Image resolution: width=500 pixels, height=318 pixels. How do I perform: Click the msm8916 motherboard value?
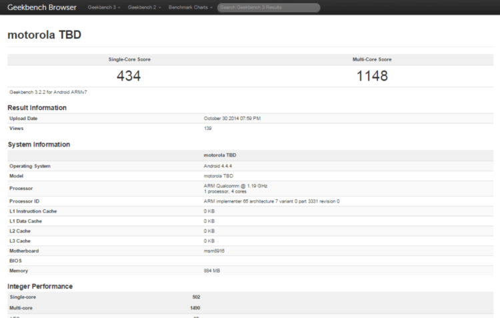tap(215, 252)
